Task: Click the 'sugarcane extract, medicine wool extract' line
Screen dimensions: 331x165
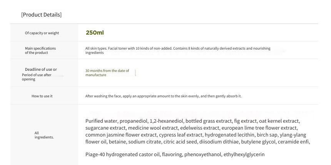Action: 192,128
